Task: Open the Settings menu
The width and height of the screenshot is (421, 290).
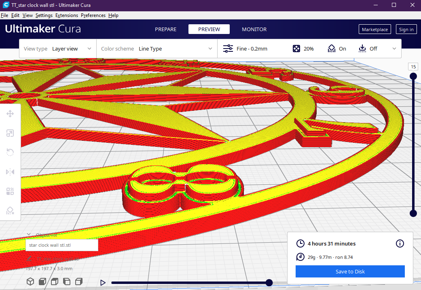Action: pos(44,15)
